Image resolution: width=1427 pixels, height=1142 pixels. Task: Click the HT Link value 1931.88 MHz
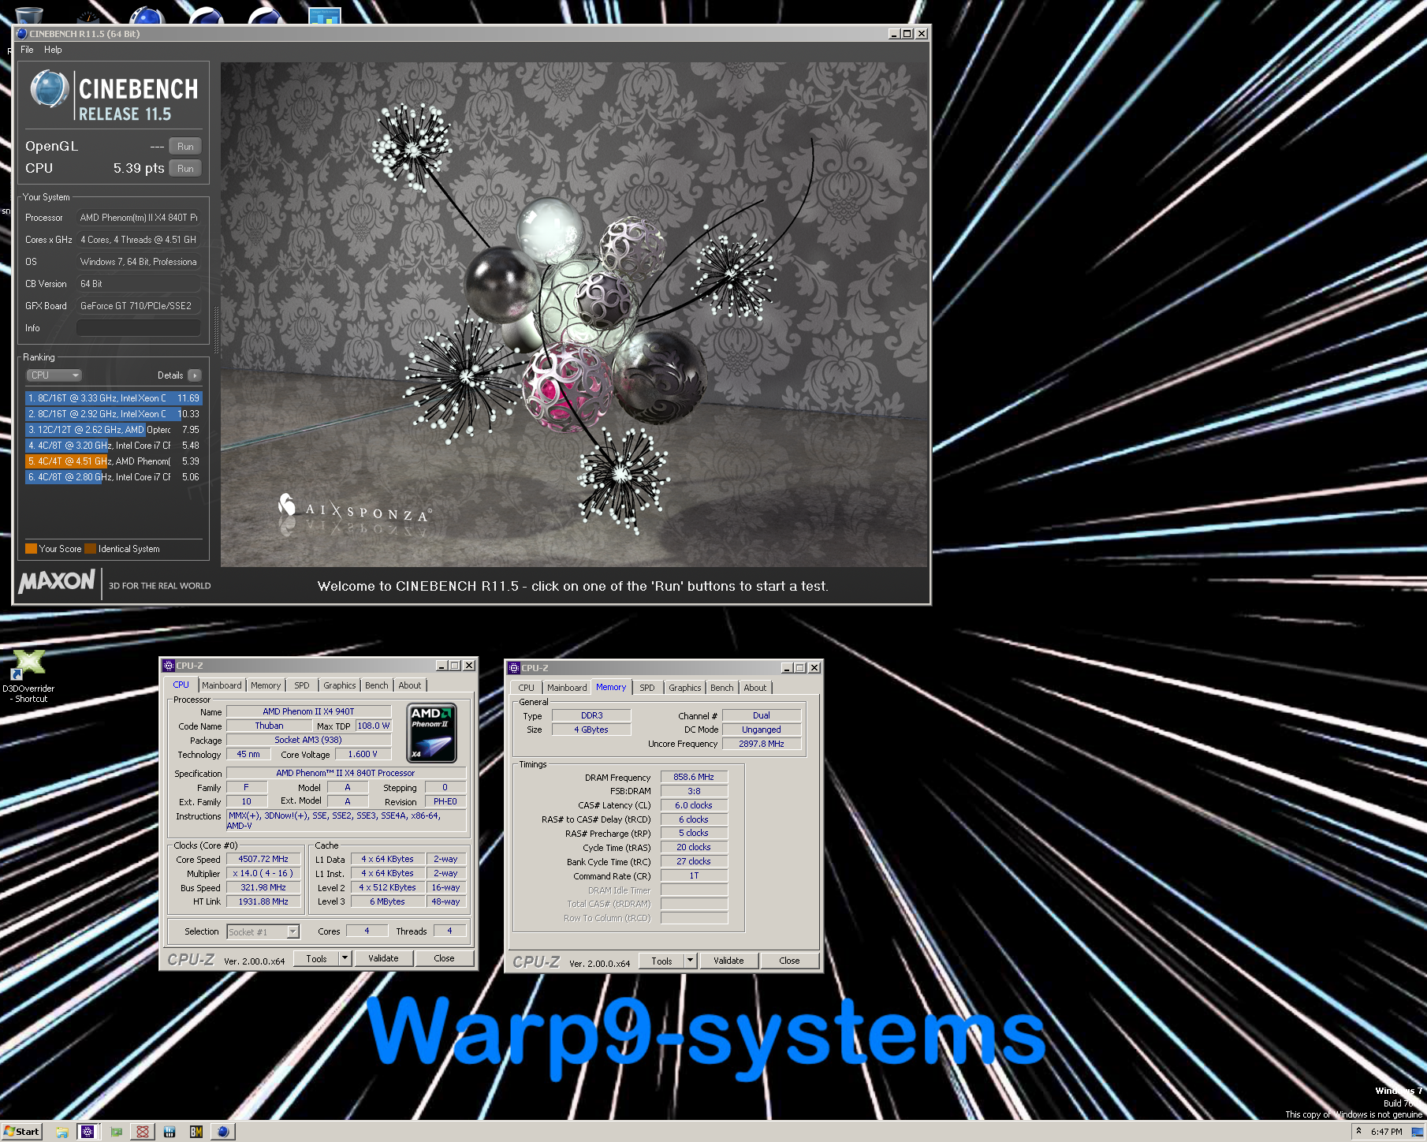[x=263, y=902]
